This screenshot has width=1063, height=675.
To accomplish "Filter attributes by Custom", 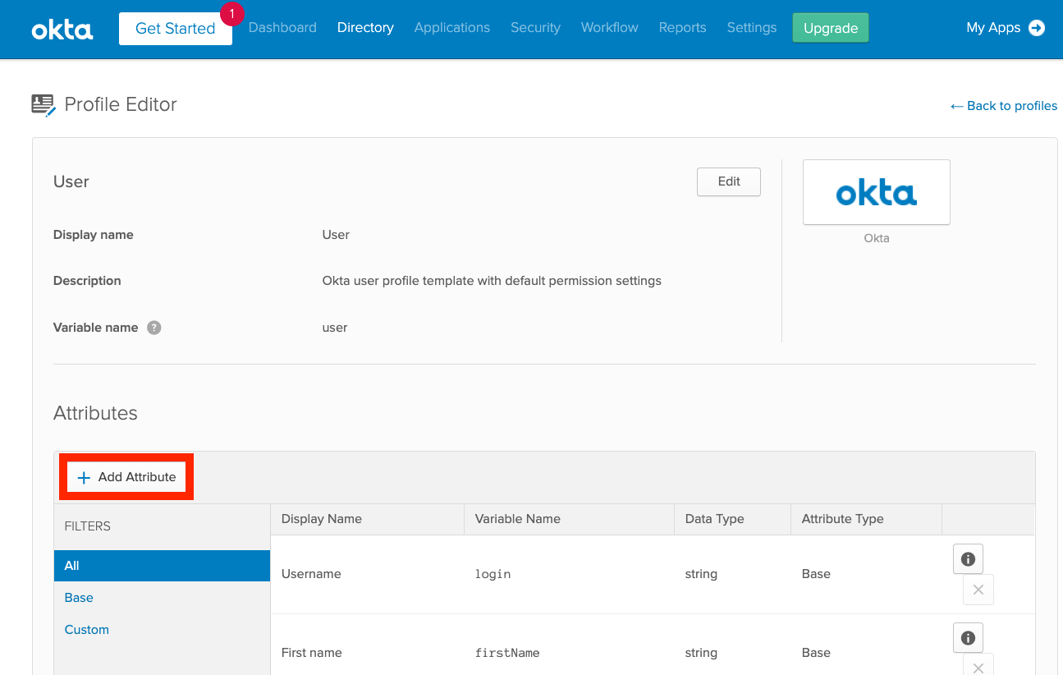I will [87, 630].
